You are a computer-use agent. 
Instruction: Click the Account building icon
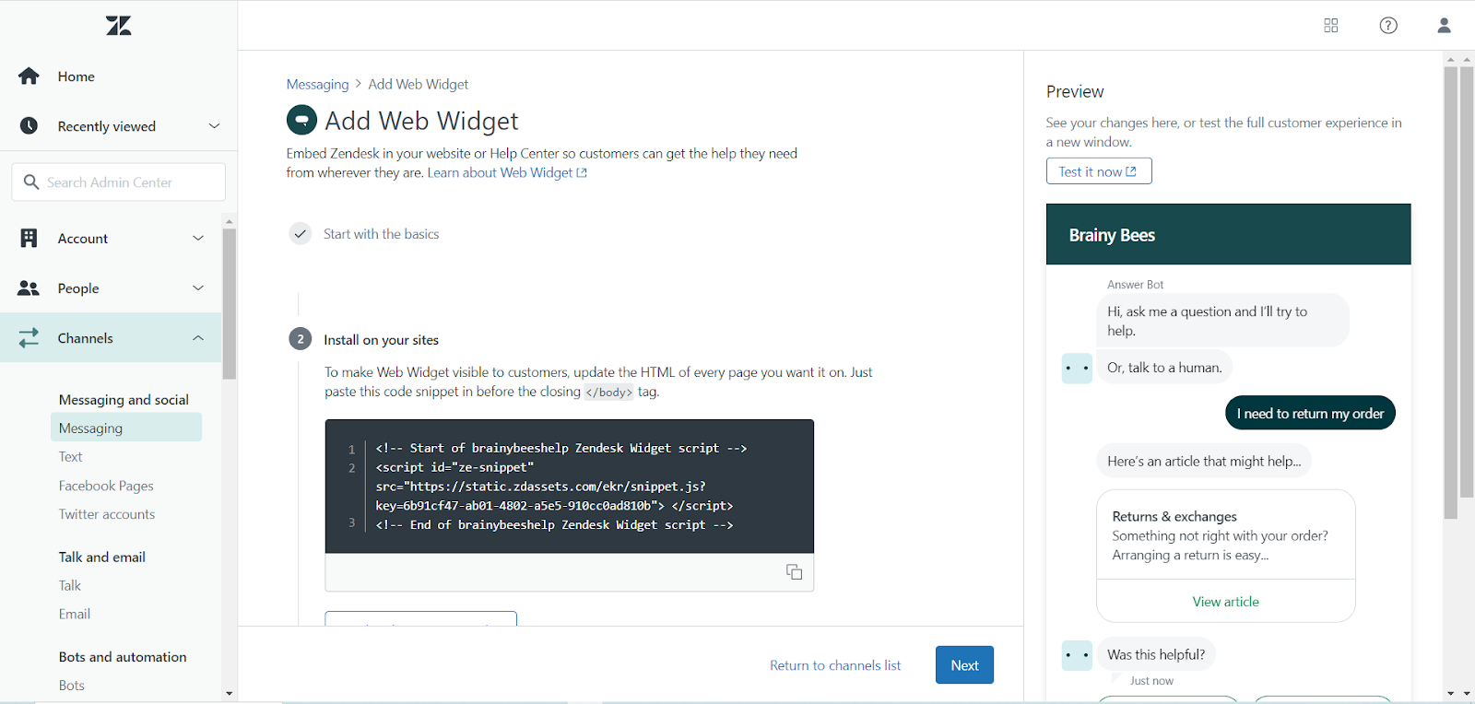tap(29, 239)
